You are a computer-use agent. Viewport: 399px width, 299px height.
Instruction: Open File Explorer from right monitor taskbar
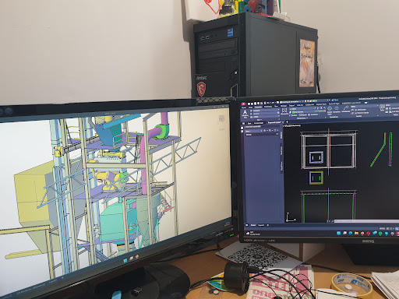356,233
